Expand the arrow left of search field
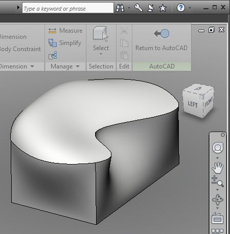The image size is (230, 234). (18, 7)
